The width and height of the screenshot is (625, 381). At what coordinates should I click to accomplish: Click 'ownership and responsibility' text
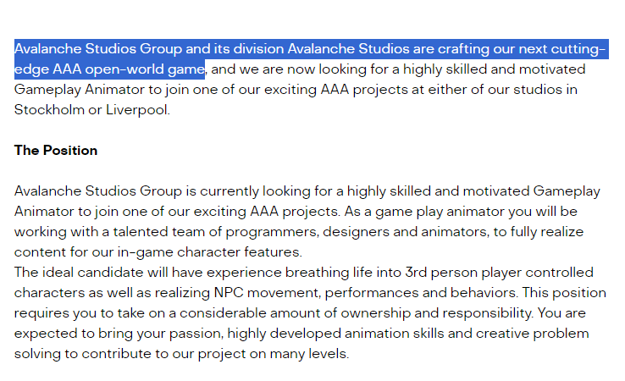[x=436, y=313]
